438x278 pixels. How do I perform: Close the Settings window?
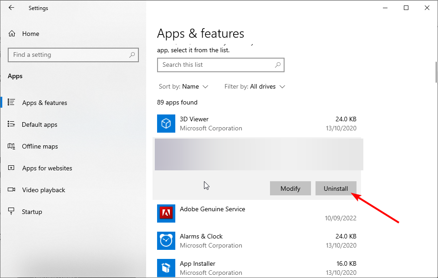(427, 8)
